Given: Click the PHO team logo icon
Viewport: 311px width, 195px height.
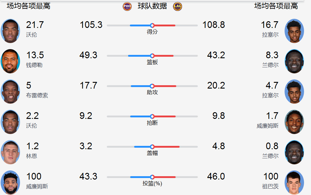Looking at the screenshot, I should (x=127, y=6).
